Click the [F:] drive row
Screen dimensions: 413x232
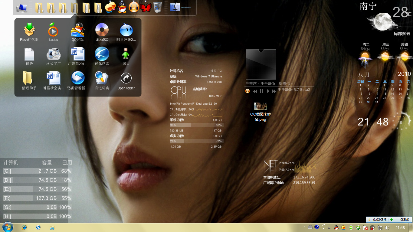(37, 198)
